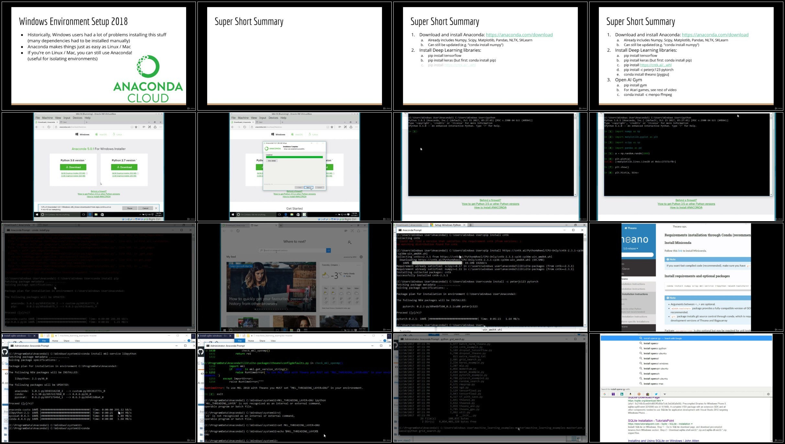Viewport: 785px width, 444px height.
Task: Click 'Show details' in Anaconda setup dialog
Action: 272,161
